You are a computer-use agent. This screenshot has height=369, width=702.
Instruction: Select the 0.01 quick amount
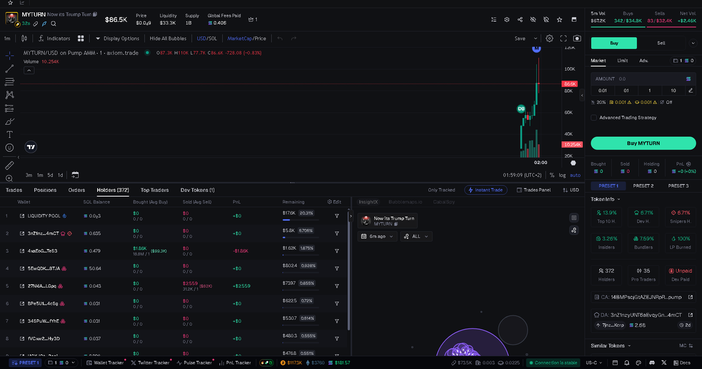tap(603, 90)
